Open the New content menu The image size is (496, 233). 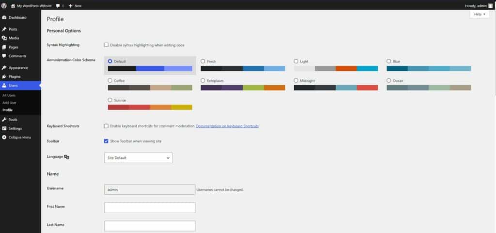(x=75, y=5)
